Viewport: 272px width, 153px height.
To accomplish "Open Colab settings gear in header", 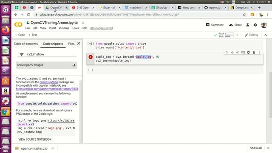I will point(255,25).
